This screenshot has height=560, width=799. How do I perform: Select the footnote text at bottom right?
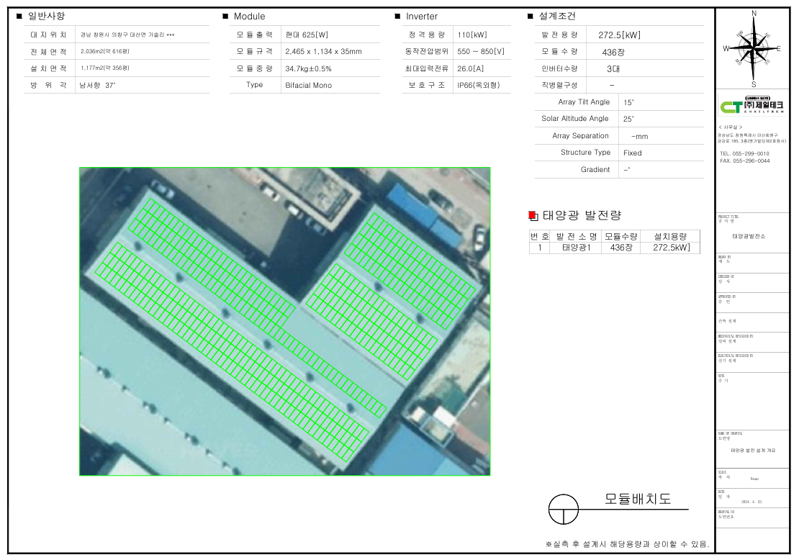coord(628,543)
